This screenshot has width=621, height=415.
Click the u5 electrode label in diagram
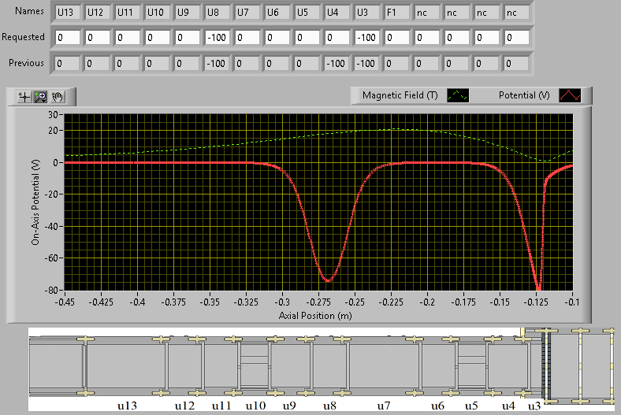pyautogui.click(x=471, y=406)
